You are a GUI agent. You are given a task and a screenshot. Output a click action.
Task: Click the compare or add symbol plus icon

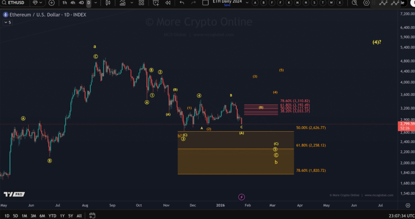[51, 2]
